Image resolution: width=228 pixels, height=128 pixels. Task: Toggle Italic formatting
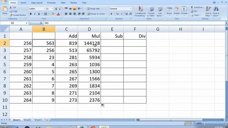click(35, 14)
